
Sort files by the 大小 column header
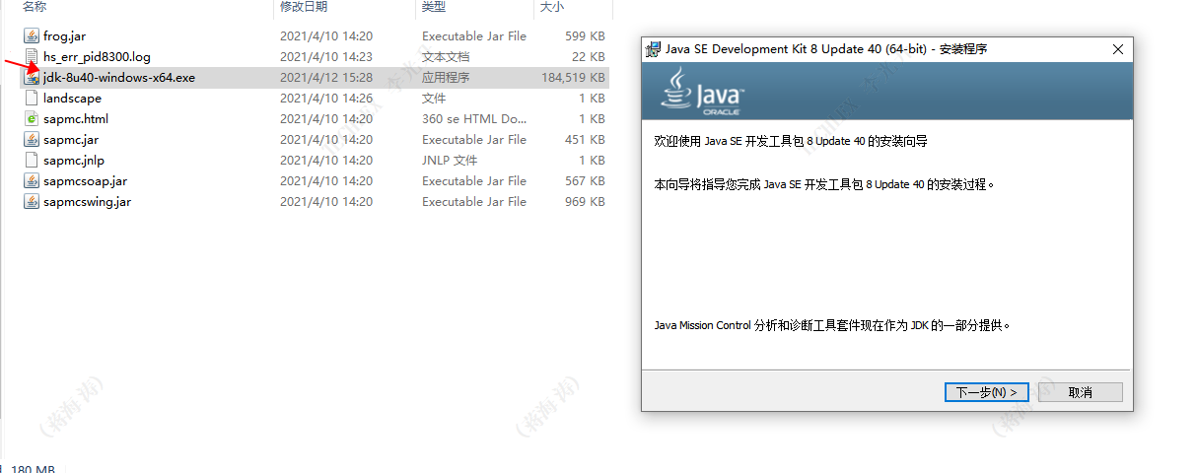click(x=552, y=7)
